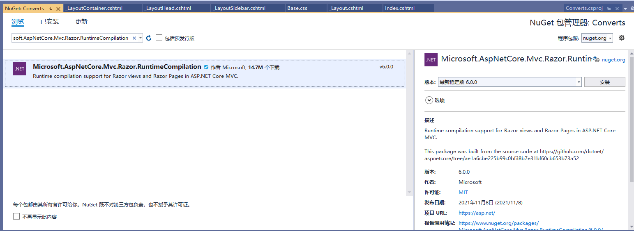Viewport: 634px width, 231px height.
Task: Open the Base.css tab
Action: (306, 8)
